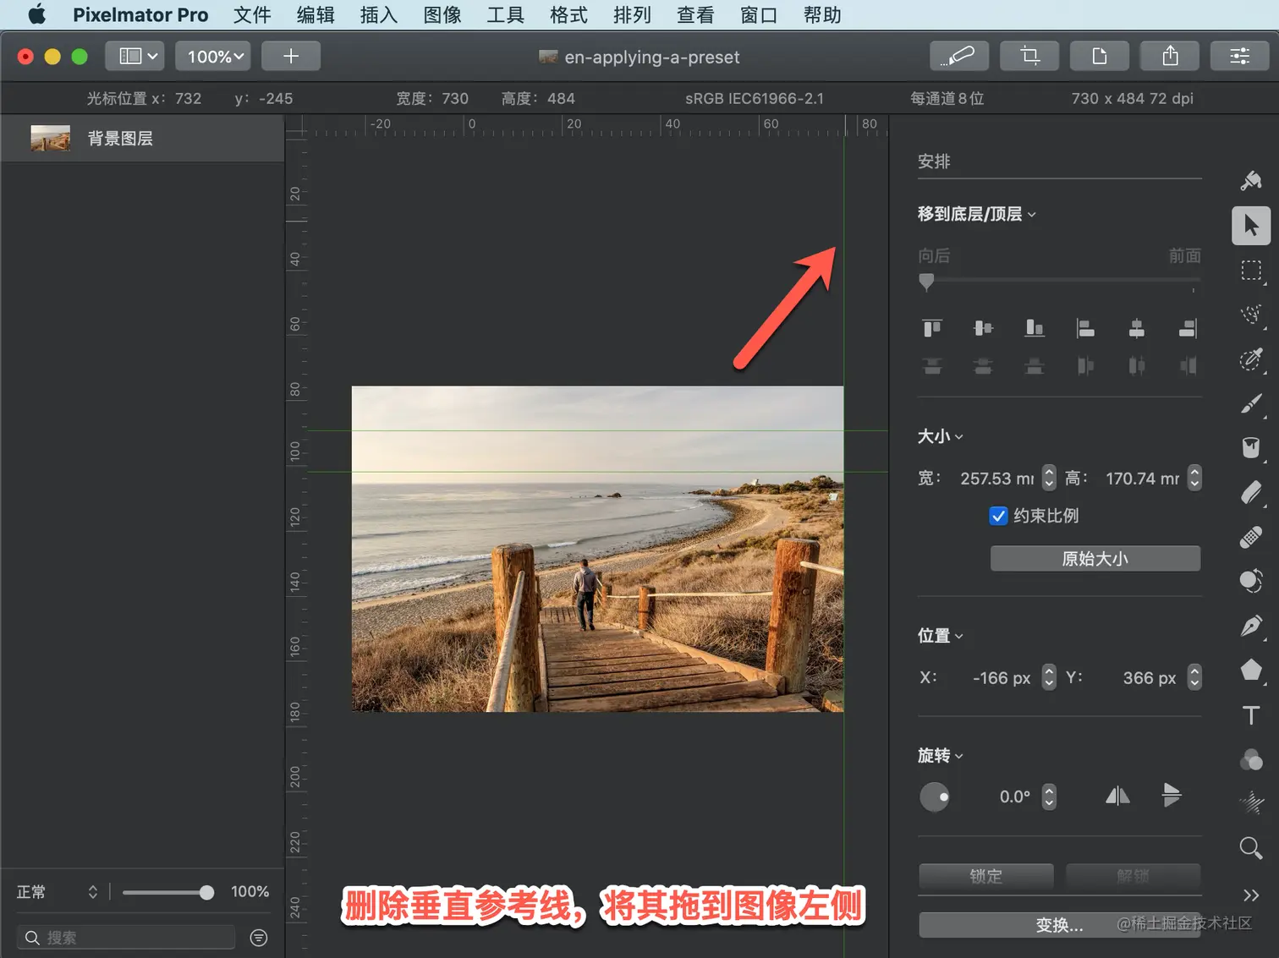The image size is (1279, 958).
Task: Select the Color Fill bucket tool
Action: pos(1251,448)
